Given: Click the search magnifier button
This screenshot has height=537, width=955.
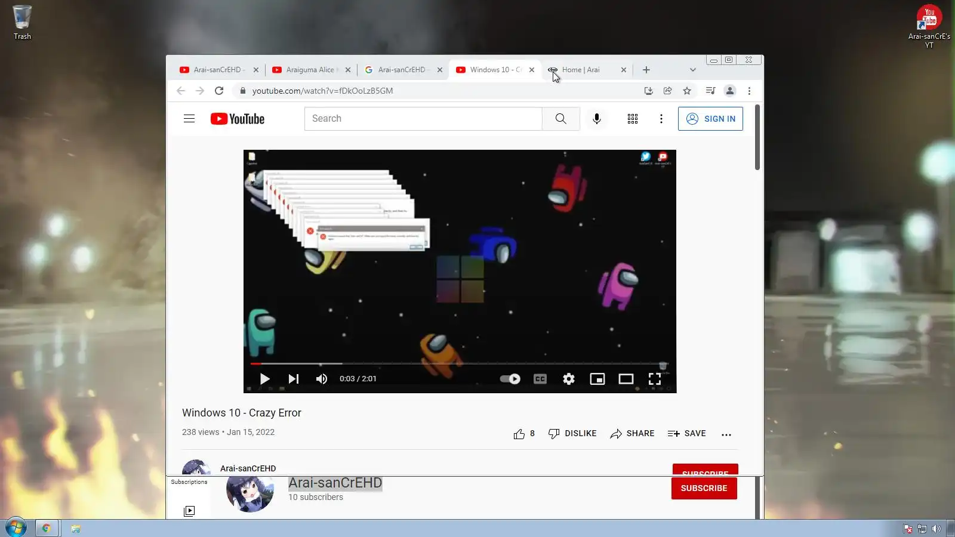Looking at the screenshot, I should (561, 119).
